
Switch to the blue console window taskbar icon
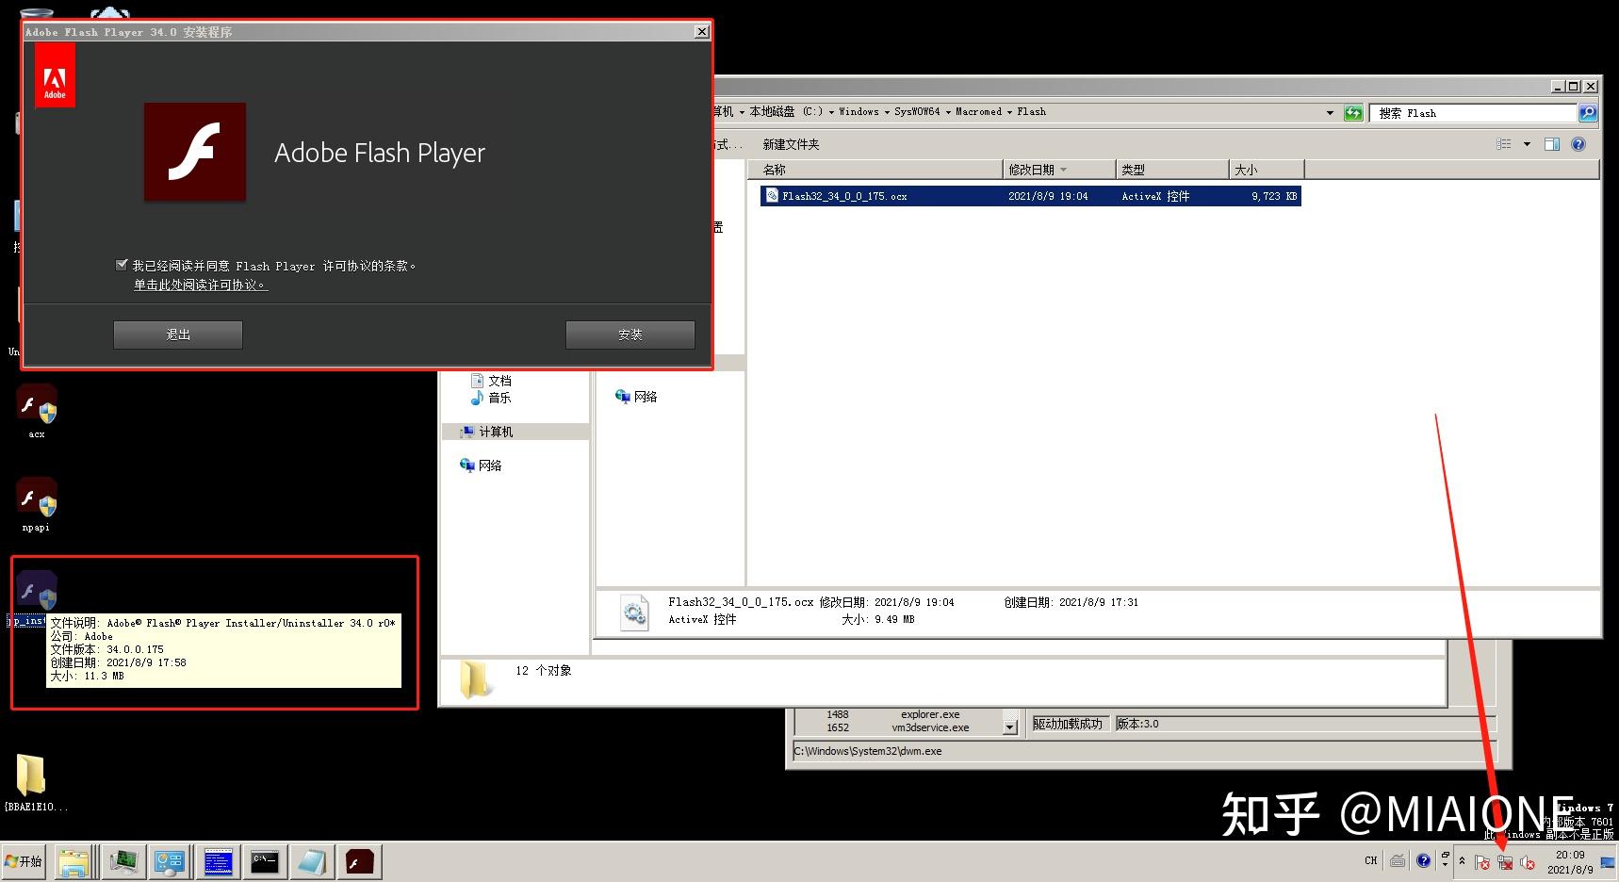(x=218, y=861)
